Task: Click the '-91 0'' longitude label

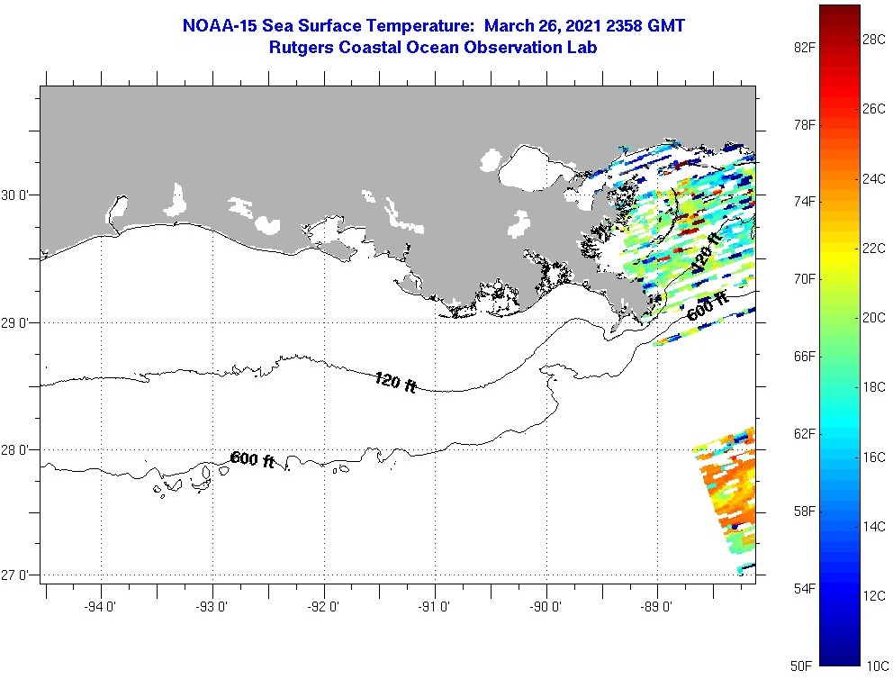Action: point(434,607)
